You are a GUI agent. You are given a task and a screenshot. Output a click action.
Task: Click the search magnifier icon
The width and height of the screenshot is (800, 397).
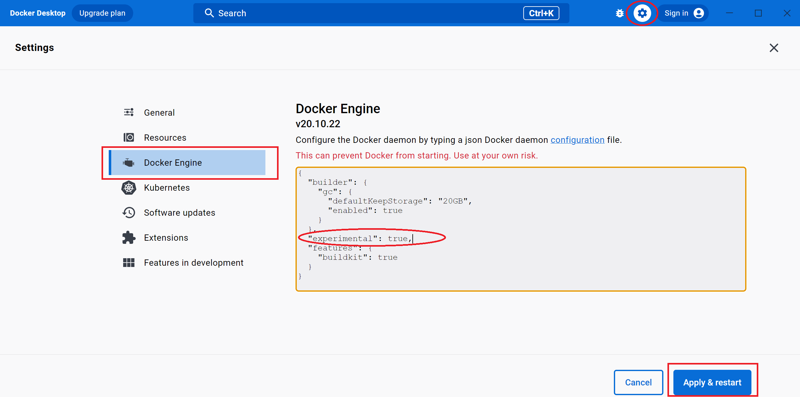209,13
